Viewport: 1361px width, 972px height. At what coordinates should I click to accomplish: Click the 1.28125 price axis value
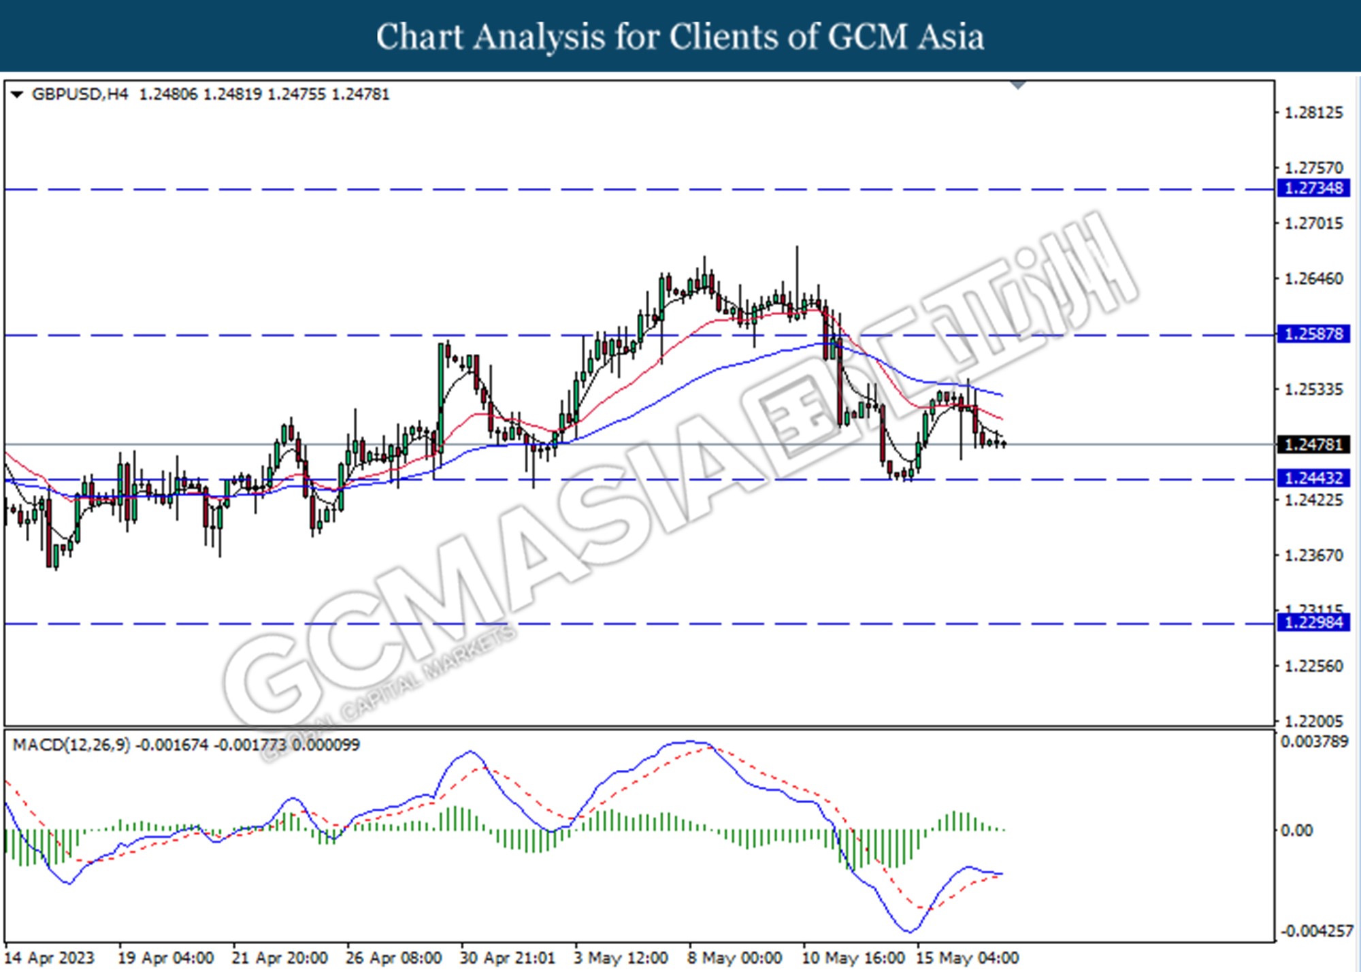(1313, 113)
